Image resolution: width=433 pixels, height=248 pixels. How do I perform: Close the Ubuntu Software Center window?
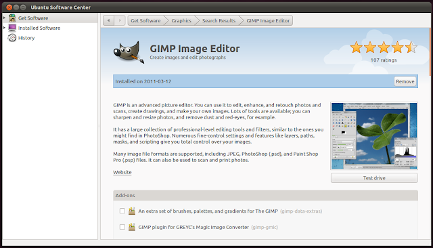tap(9, 7)
